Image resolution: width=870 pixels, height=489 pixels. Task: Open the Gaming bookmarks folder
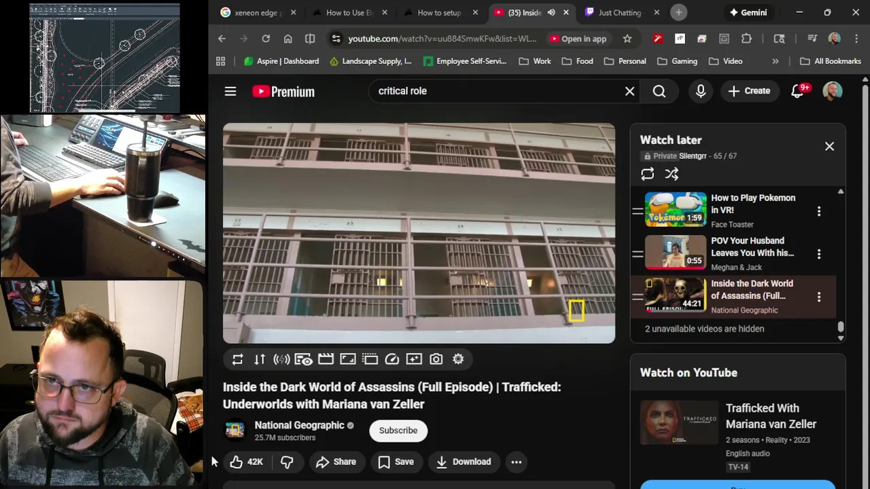pos(677,61)
